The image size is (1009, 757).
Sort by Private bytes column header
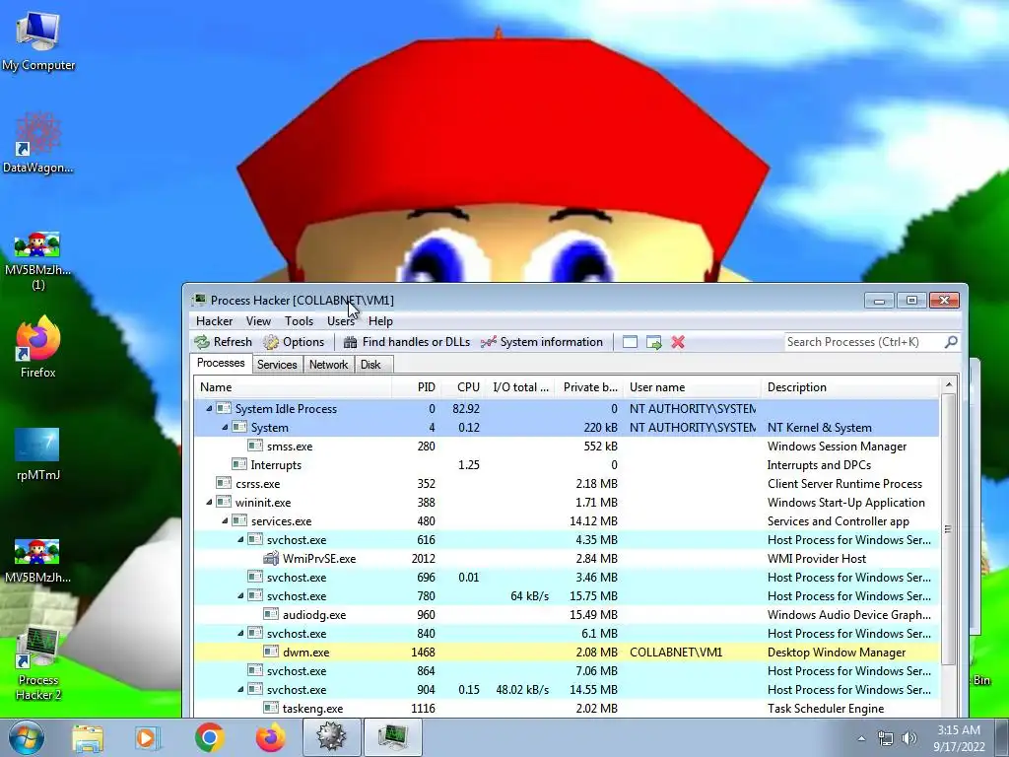[x=589, y=386]
